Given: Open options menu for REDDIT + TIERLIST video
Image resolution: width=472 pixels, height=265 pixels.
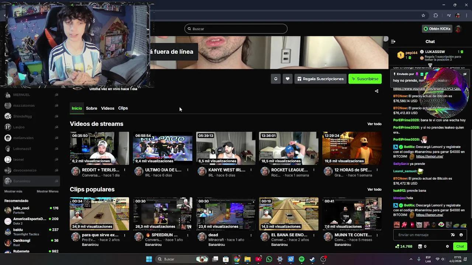Looking at the screenshot, I should (x=125, y=170).
